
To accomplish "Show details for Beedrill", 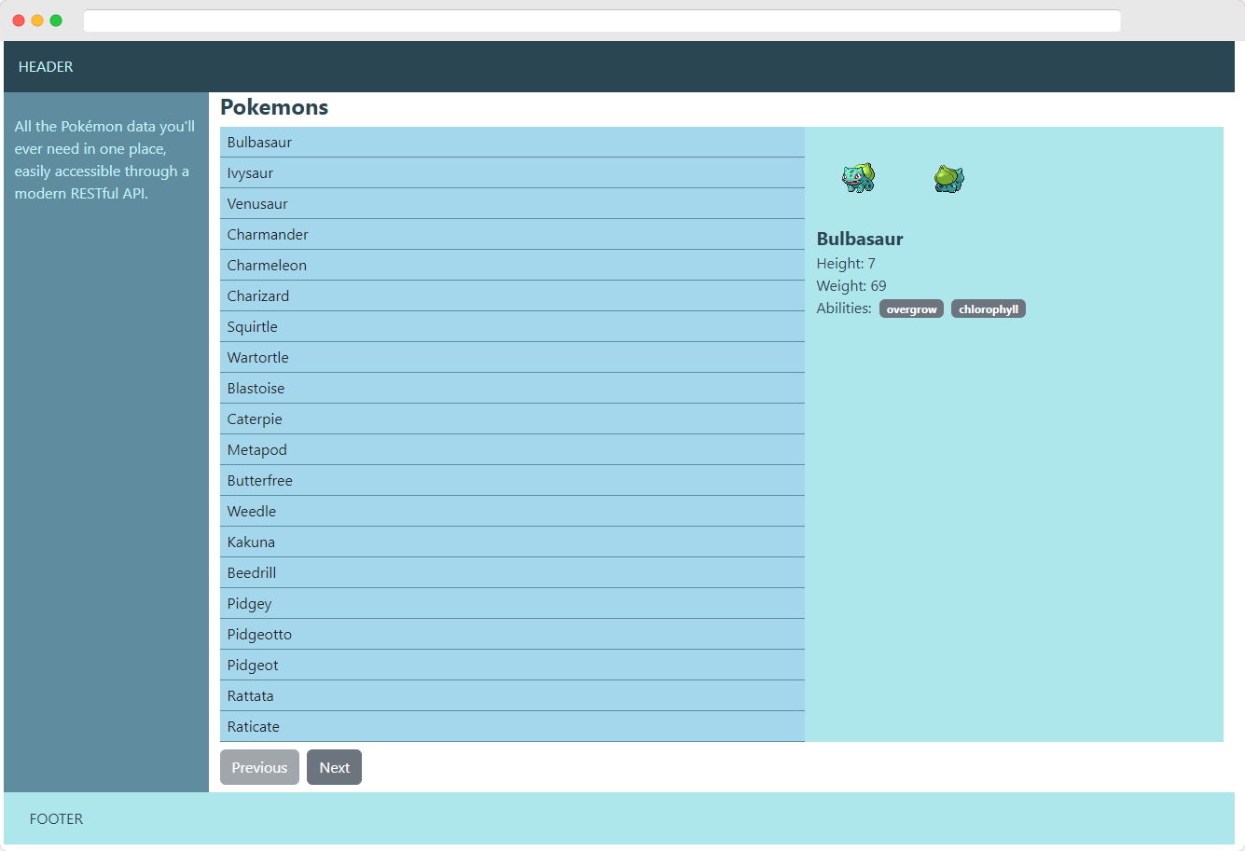I will pos(512,573).
